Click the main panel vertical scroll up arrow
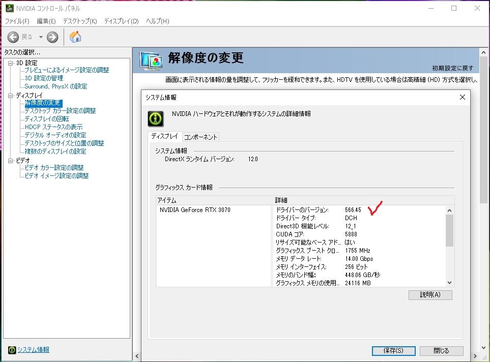This screenshot has width=490, height=362. coord(483,52)
